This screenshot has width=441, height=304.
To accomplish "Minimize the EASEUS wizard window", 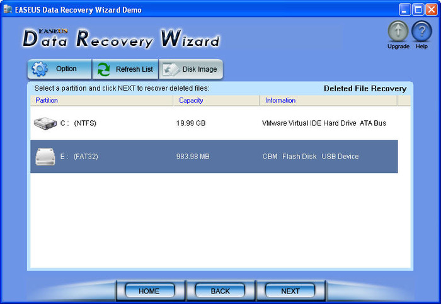I will pyautogui.click(x=404, y=10).
